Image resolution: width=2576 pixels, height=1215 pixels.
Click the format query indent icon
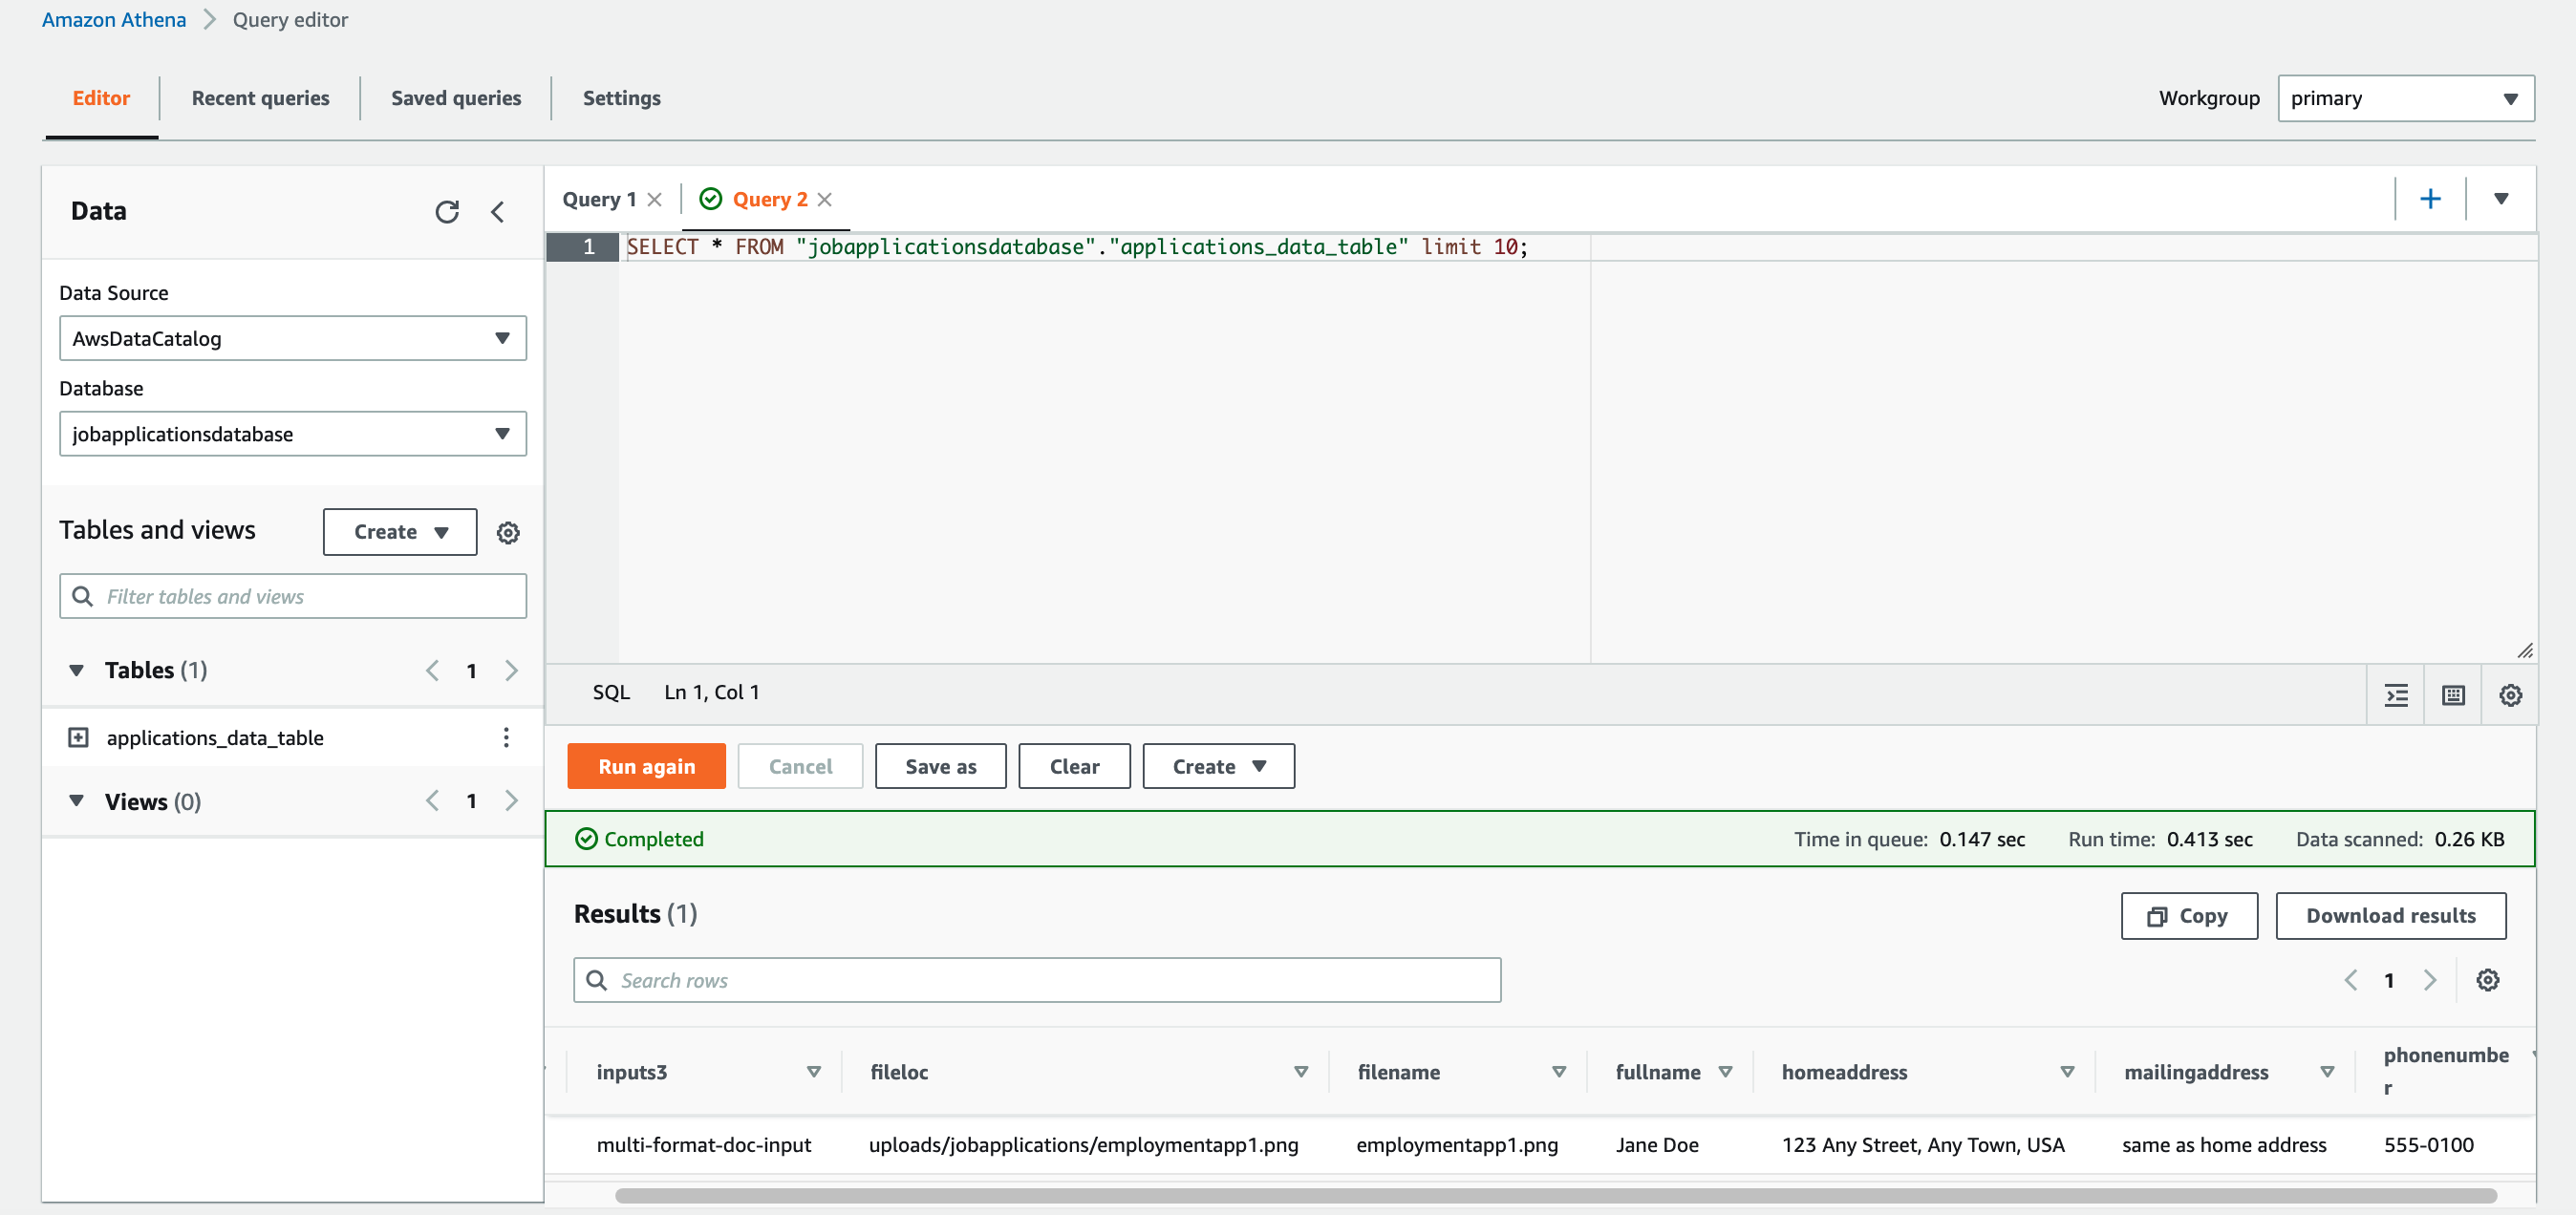click(x=2396, y=695)
